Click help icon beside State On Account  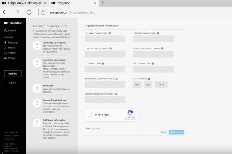point(153,63)
